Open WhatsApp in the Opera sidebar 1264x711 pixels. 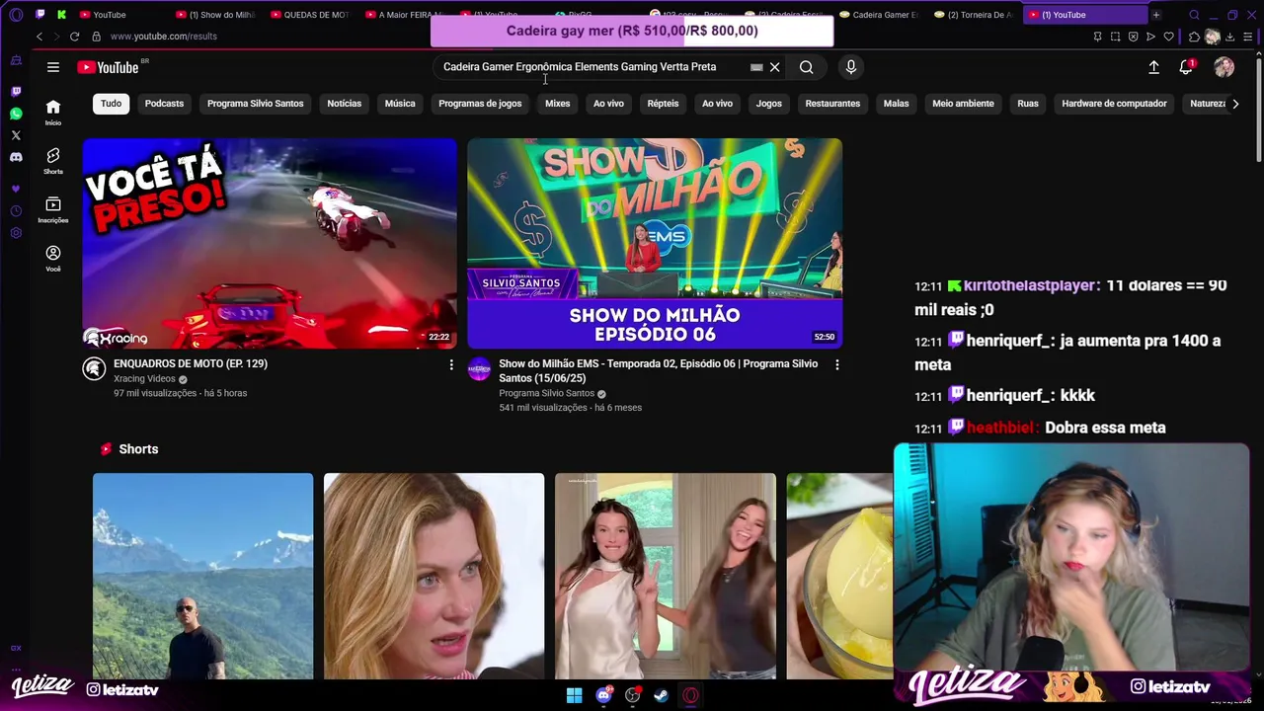[x=16, y=114]
